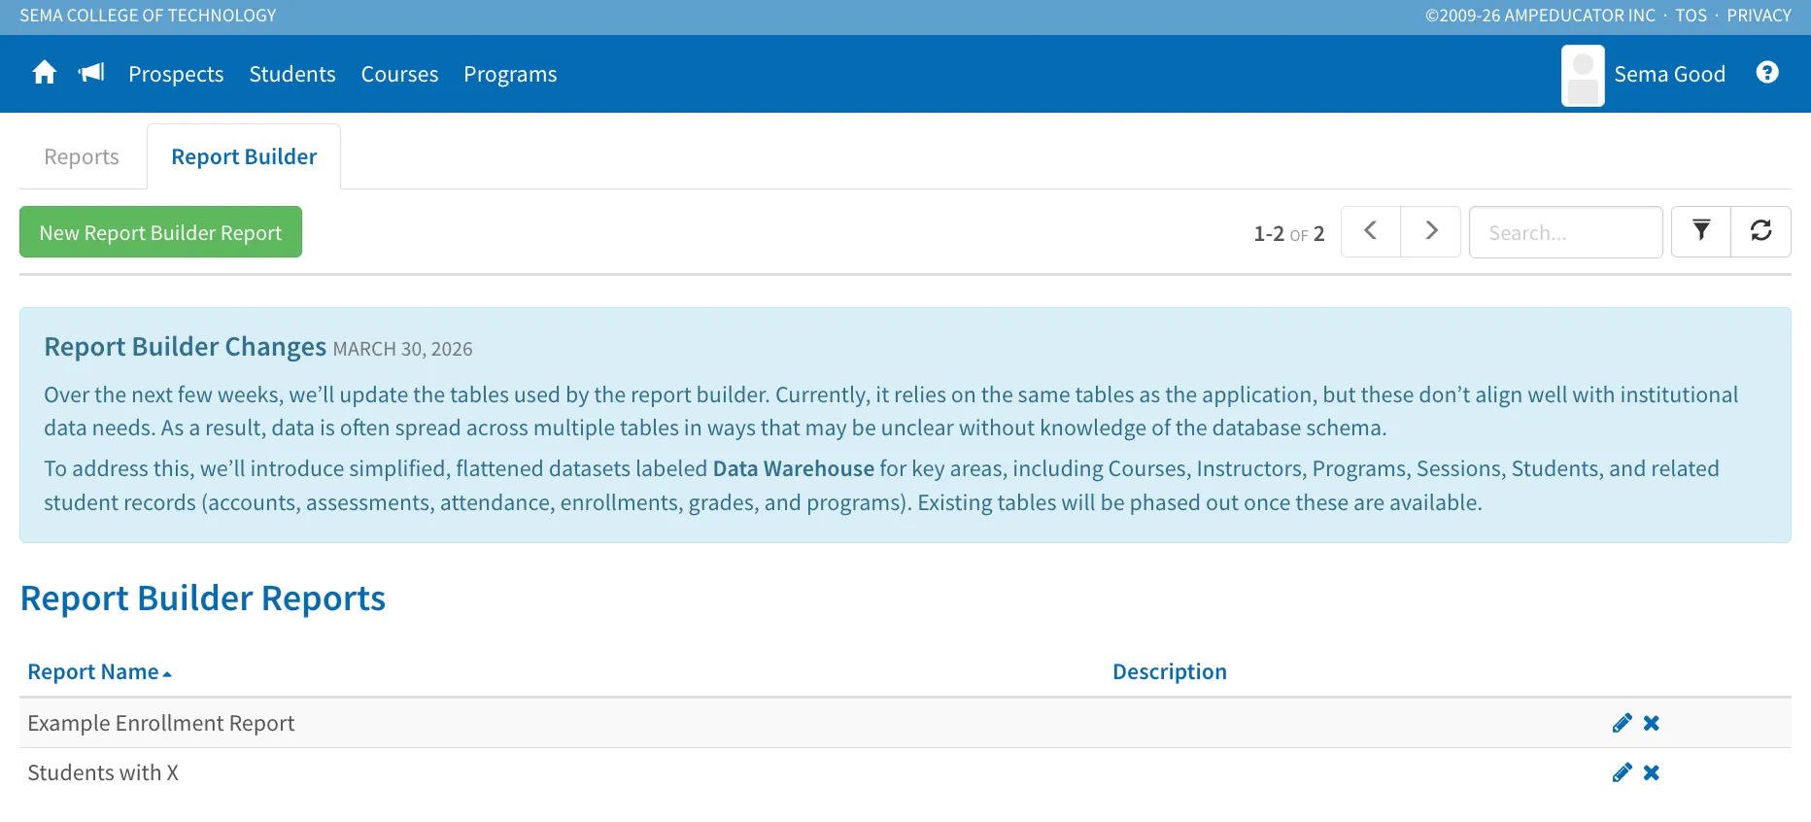
Task: Open the Prospects menu
Action: coord(176,74)
